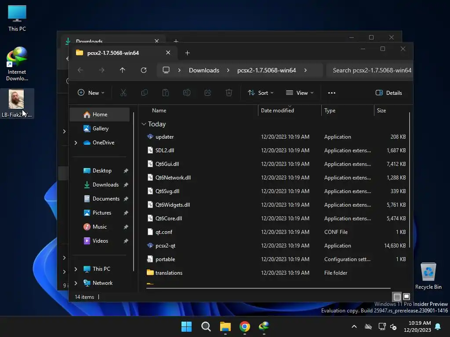Refresh the folder view
450x337 pixels.
click(x=144, y=70)
